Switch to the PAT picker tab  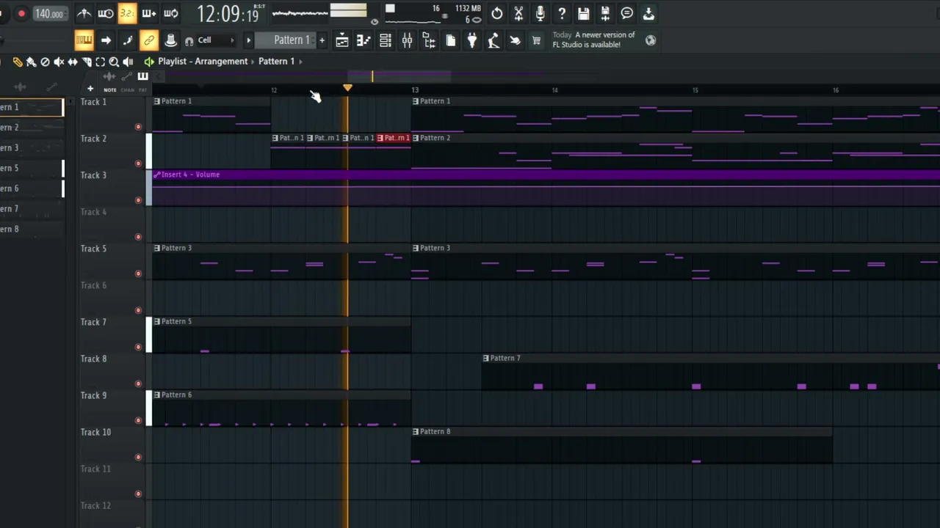pos(142,90)
